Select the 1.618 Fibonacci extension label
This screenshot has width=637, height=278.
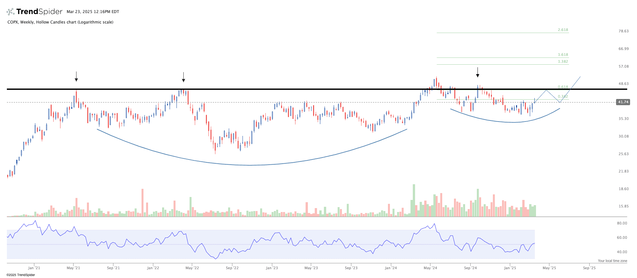[x=563, y=55]
